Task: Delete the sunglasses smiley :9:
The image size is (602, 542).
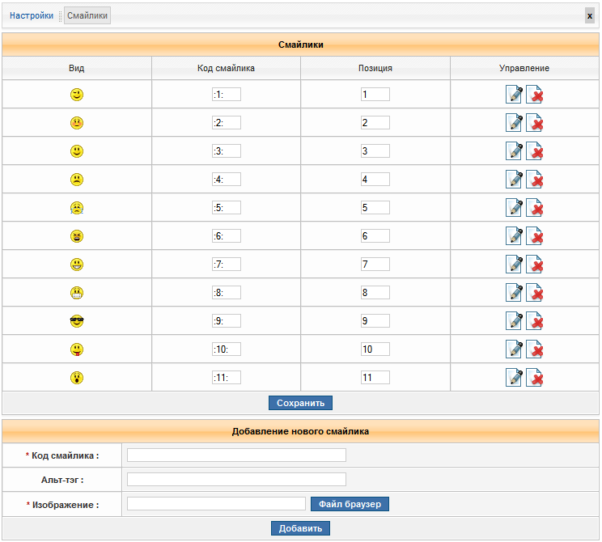Action: coord(535,321)
